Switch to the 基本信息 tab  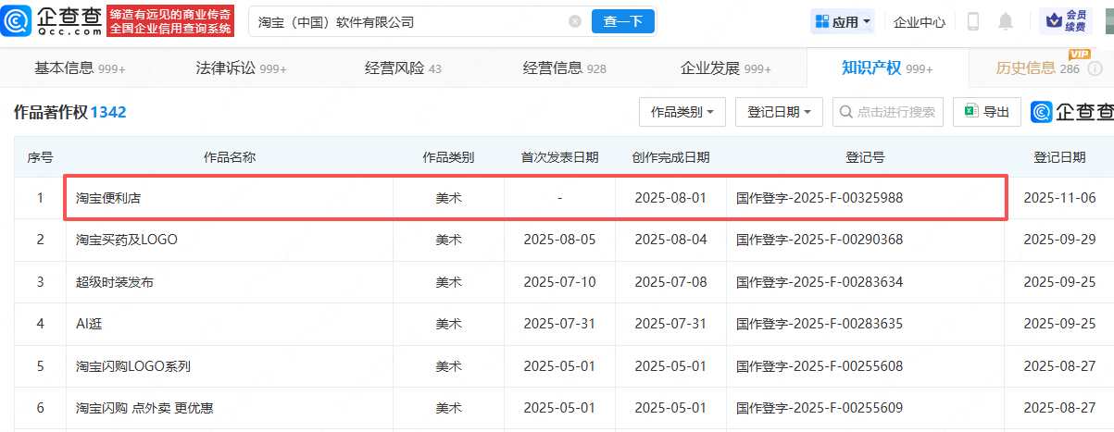(x=80, y=68)
